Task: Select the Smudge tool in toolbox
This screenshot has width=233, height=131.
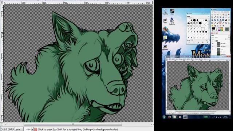Action: [x=221, y=25]
